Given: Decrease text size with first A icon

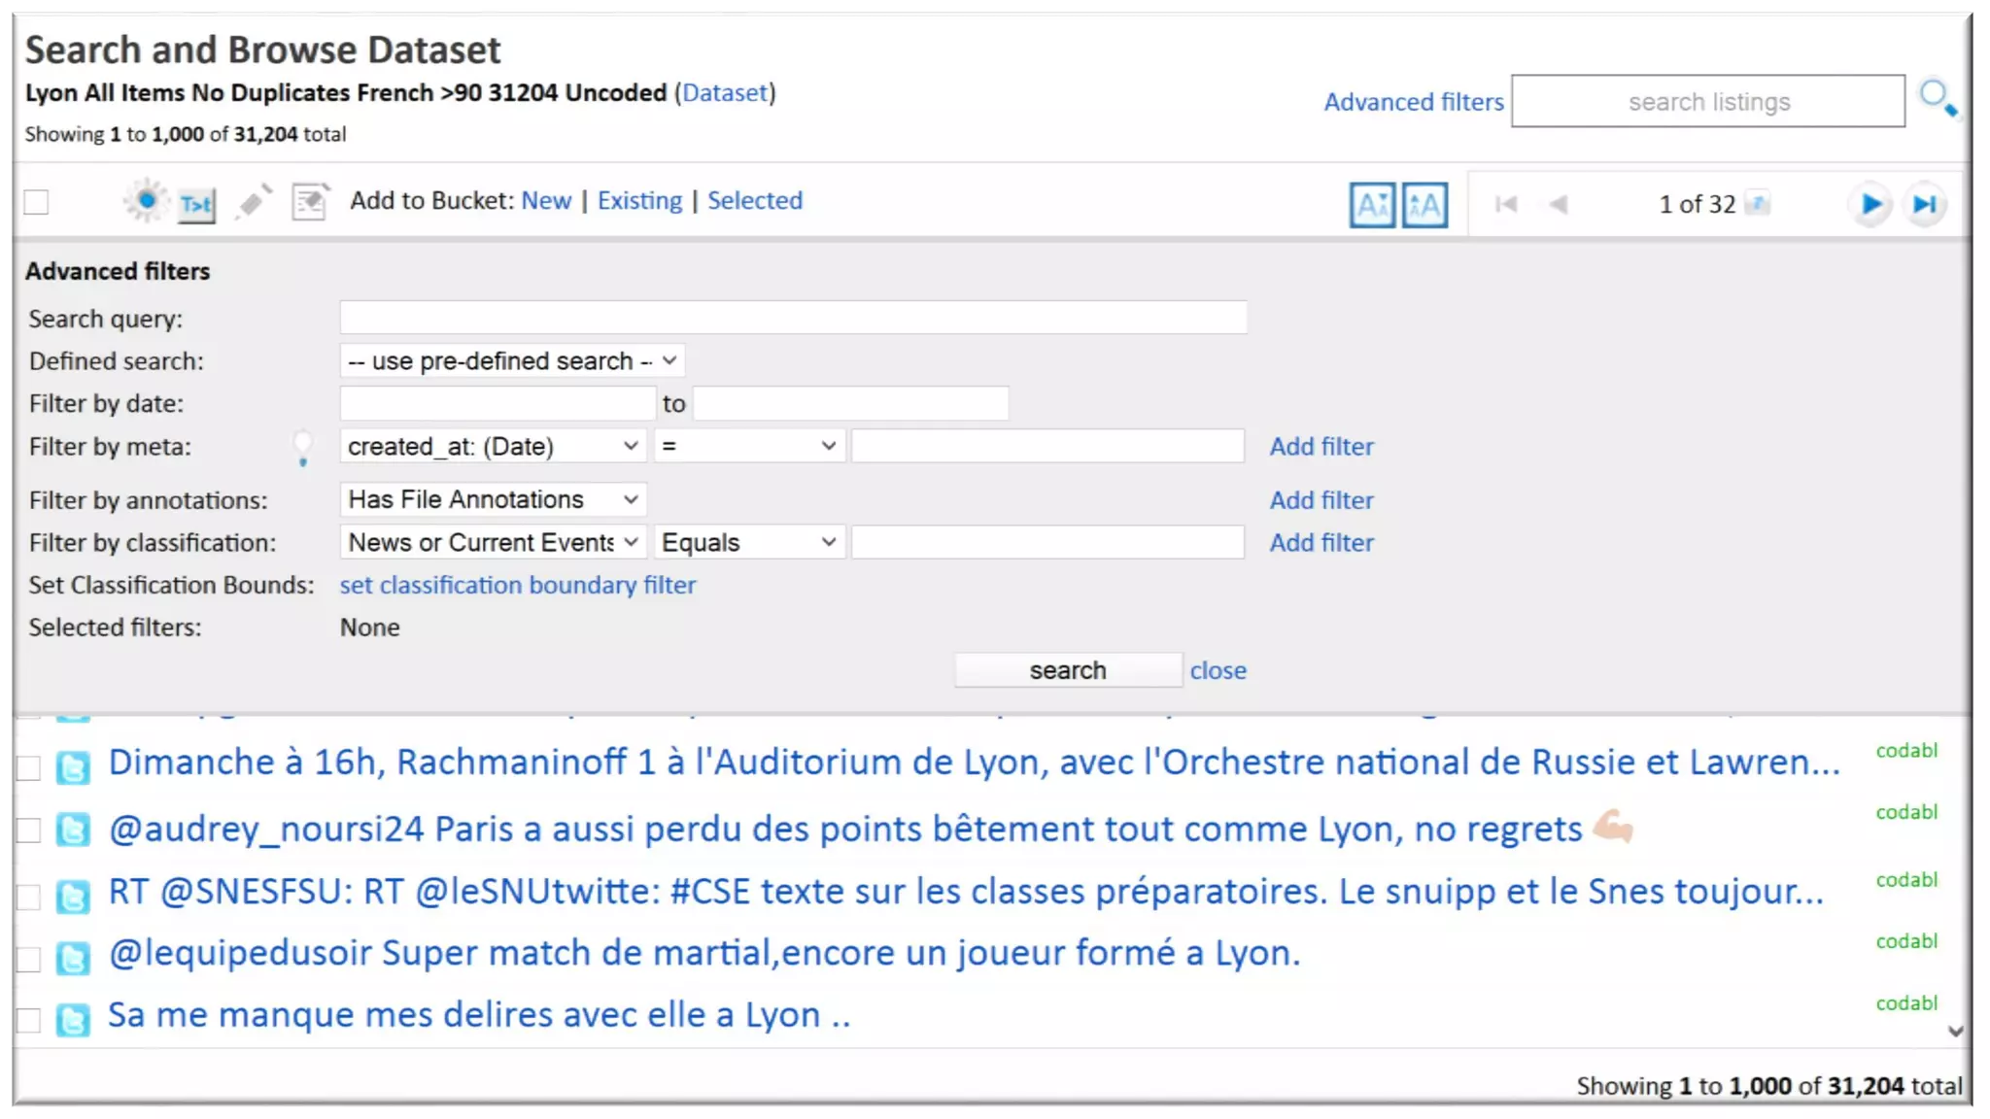Looking at the screenshot, I should (x=1372, y=205).
